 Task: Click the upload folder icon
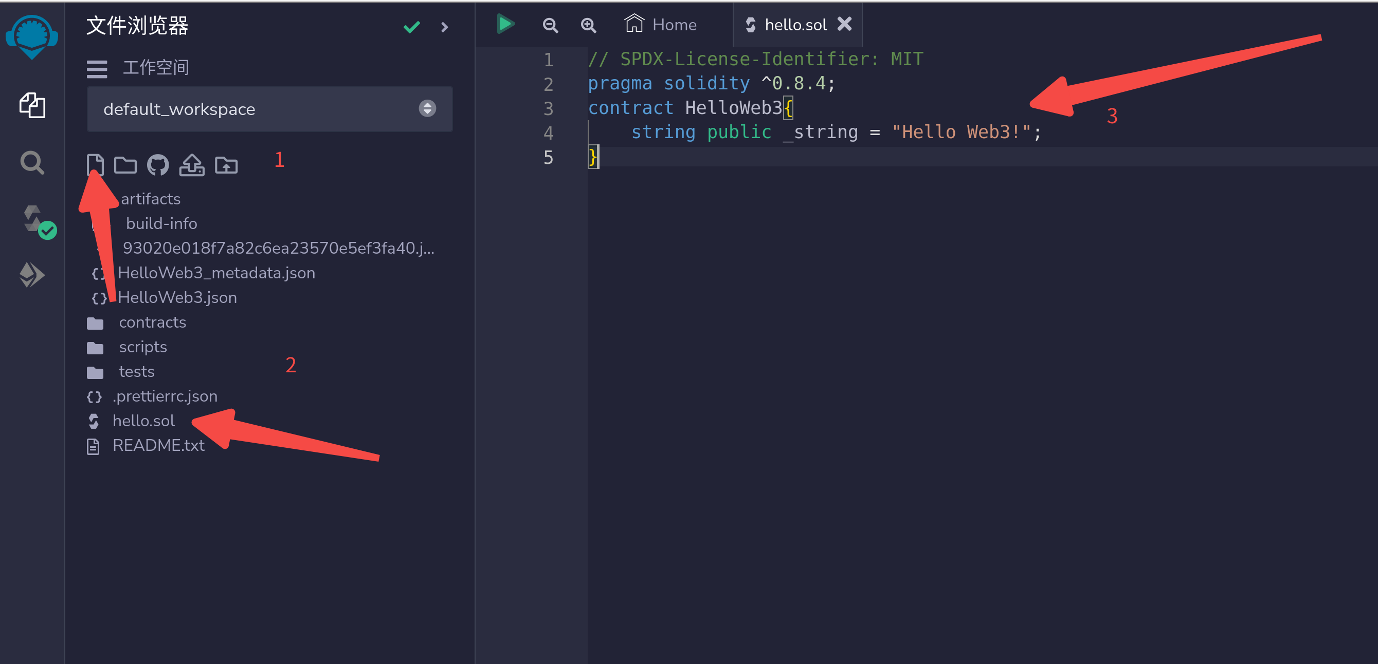coord(226,165)
